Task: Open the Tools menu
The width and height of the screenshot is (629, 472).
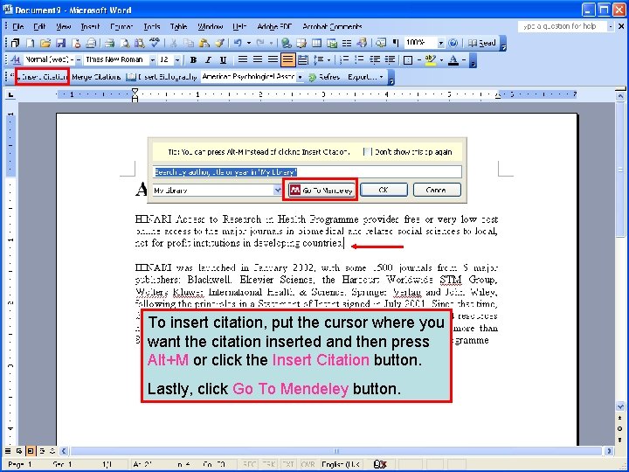Action: click(x=152, y=26)
